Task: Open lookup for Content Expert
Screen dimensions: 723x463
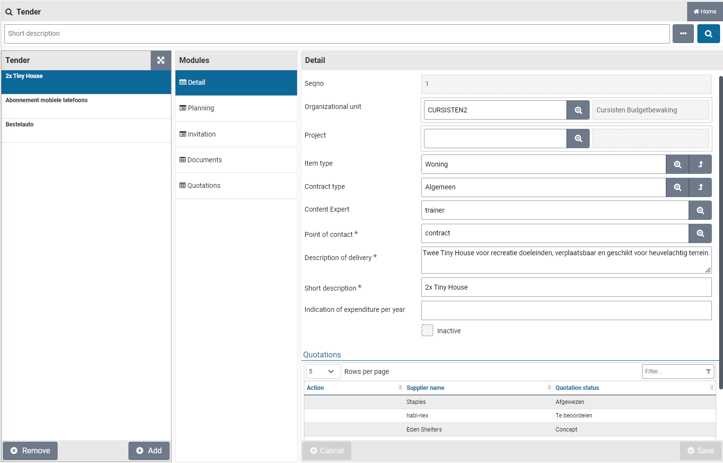Action: 700,210
